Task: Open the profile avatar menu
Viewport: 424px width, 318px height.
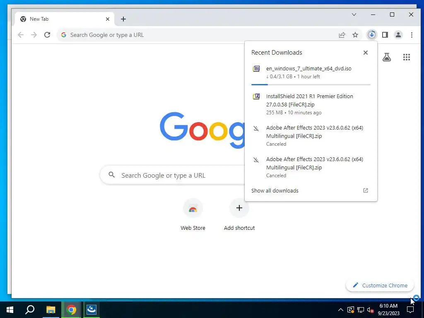Action: pos(398,35)
